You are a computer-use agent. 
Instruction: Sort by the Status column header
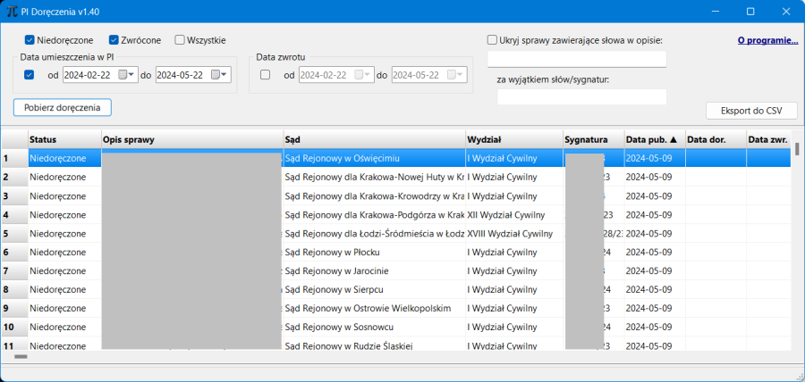tap(64, 139)
